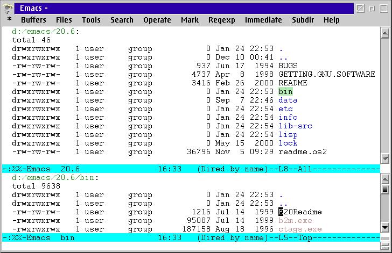Open the data directory entry
The image size is (392, 253).
click(x=288, y=100)
